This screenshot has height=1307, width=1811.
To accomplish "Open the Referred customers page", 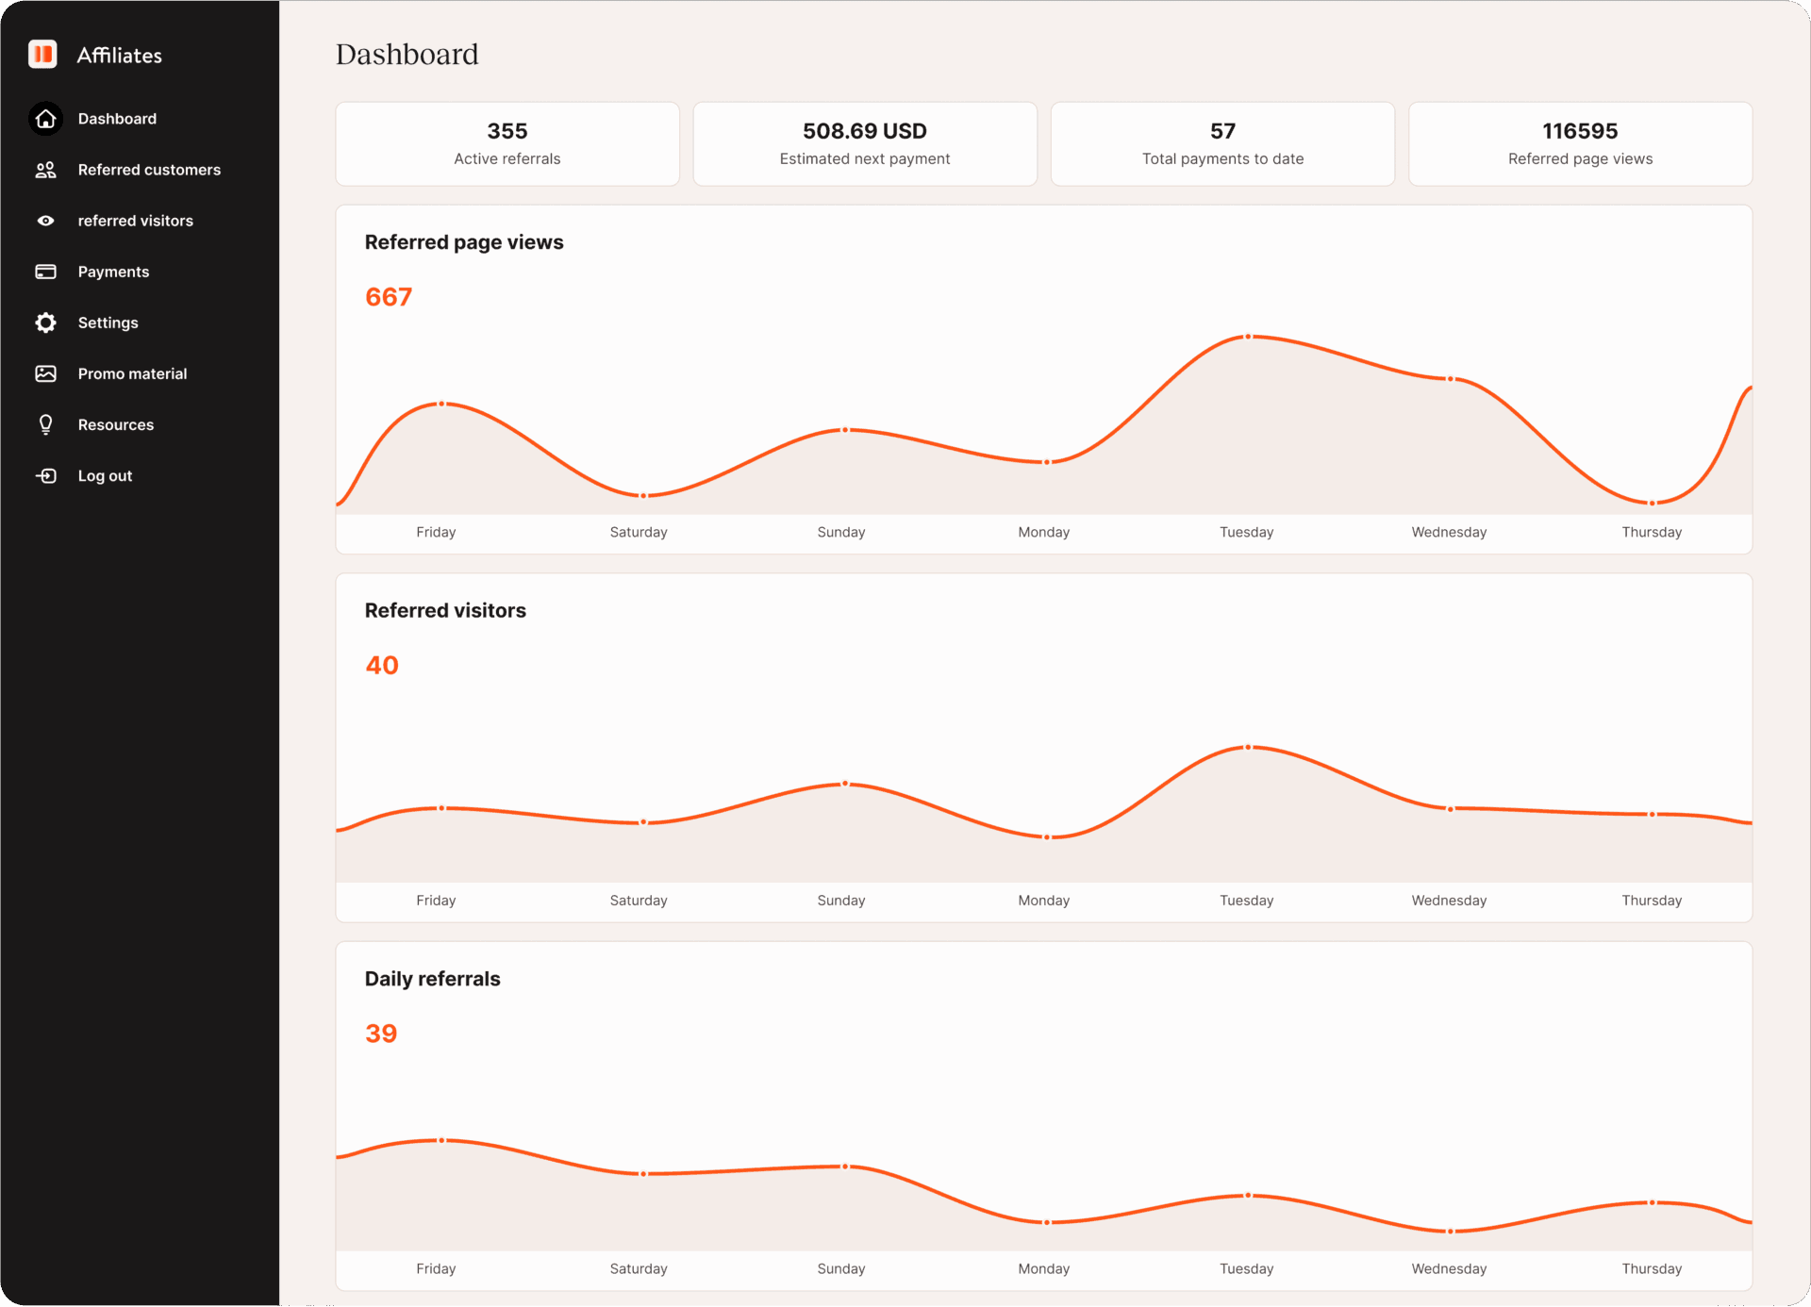I will point(149,170).
